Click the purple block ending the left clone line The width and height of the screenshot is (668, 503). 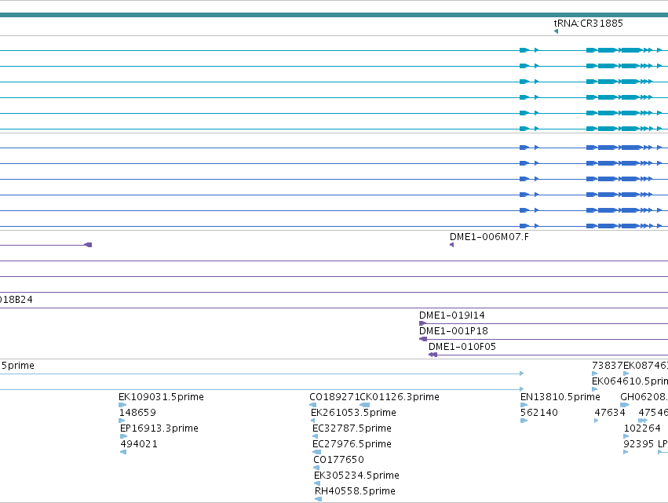tap(88, 245)
